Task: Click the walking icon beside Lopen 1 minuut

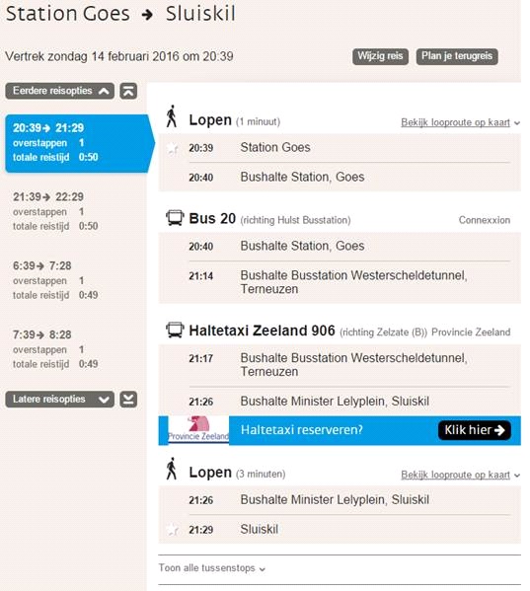Action: 172,116
